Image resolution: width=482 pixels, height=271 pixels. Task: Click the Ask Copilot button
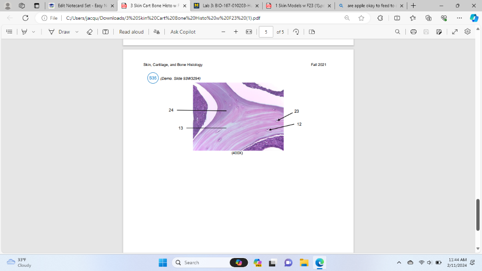[183, 32]
